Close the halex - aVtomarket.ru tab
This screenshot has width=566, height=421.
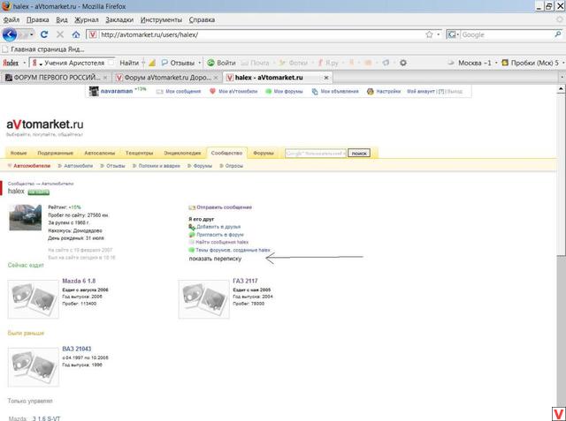click(326, 78)
